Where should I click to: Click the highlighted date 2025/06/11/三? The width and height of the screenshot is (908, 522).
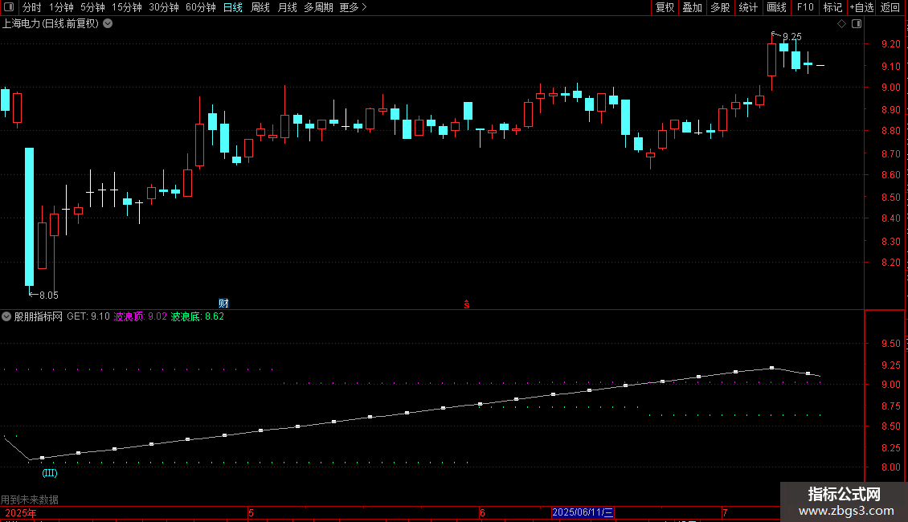tap(582, 512)
